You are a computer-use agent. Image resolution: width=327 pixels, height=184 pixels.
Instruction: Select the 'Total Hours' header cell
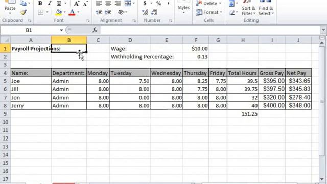point(243,73)
